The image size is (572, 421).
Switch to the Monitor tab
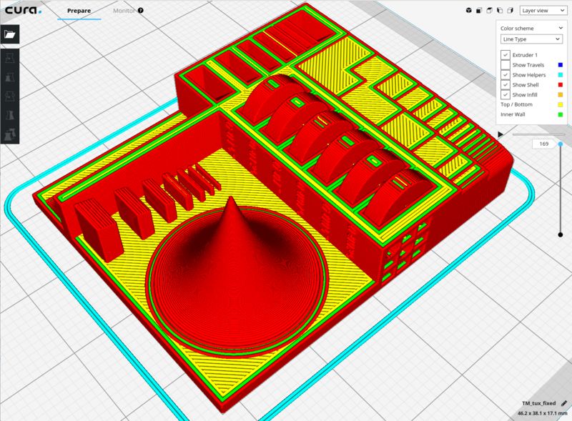124,11
